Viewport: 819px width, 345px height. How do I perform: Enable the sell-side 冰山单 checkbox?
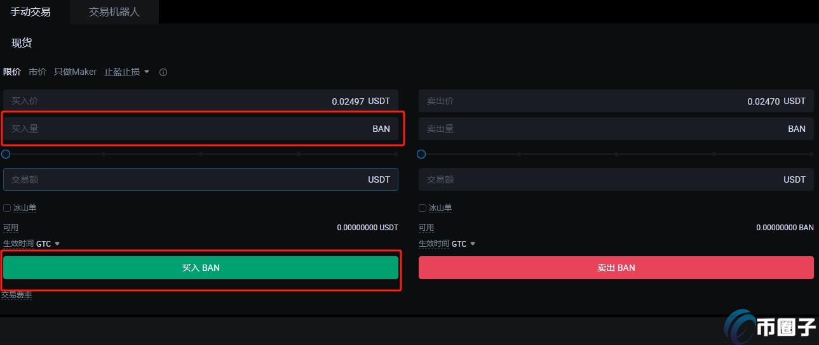point(423,208)
